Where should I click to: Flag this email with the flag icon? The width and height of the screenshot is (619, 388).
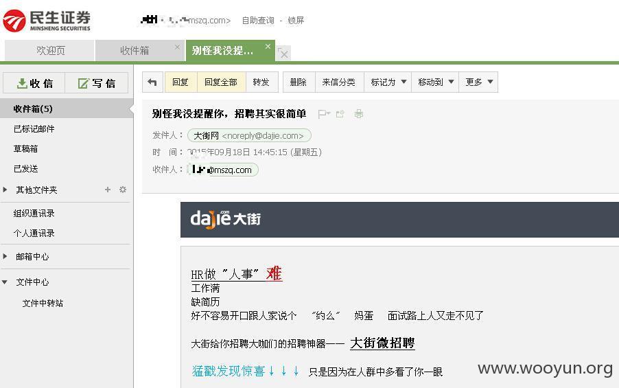(324, 114)
